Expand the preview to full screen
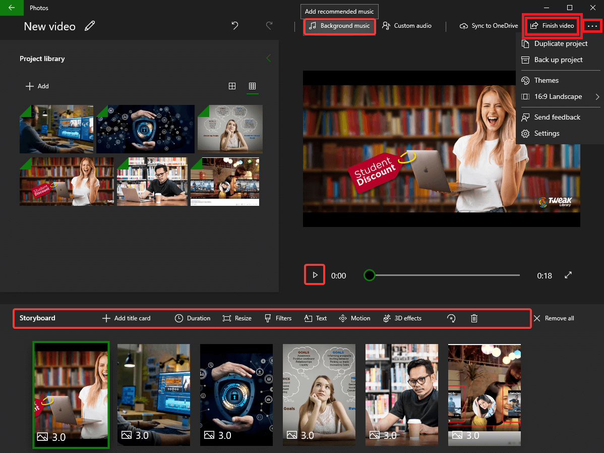604x453 pixels. click(x=568, y=275)
